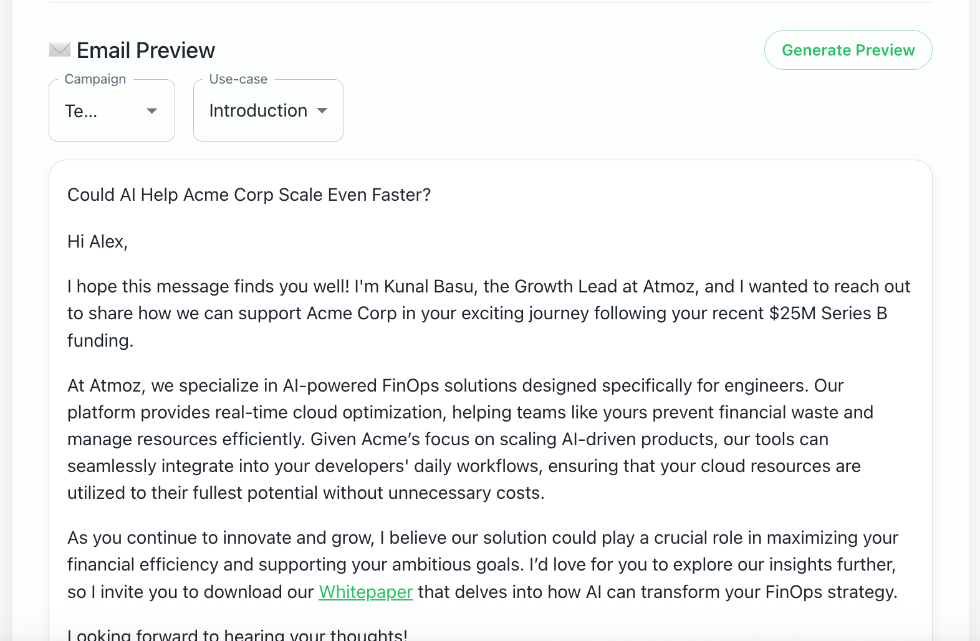Click the chevron on the Introduction dropdown
Image resolution: width=980 pixels, height=641 pixels.
point(322,111)
